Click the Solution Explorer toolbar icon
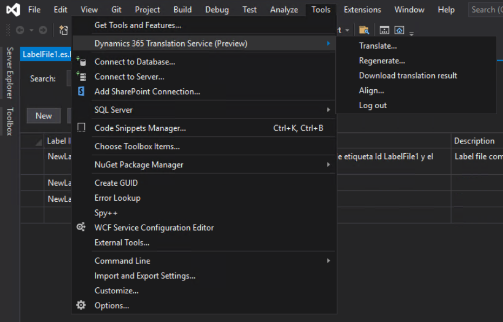 pyautogui.click(x=384, y=30)
